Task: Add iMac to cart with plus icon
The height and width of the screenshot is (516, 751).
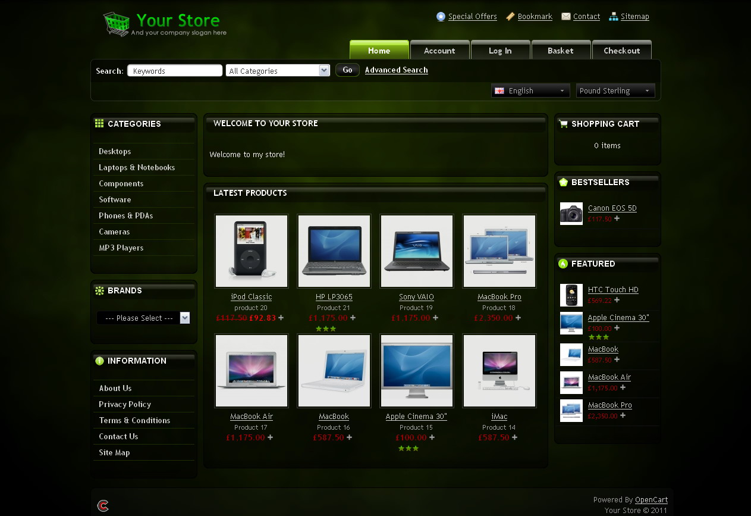Action: [514, 437]
